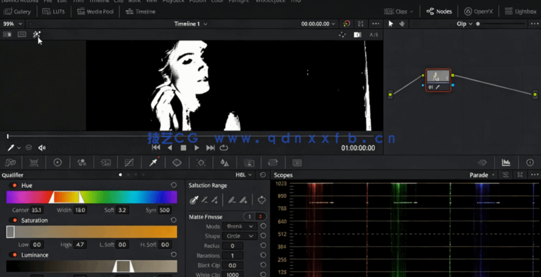Open the viewer zoom 99% dropdown
The height and width of the screenshot is (277, 541).
coord(12,24)
